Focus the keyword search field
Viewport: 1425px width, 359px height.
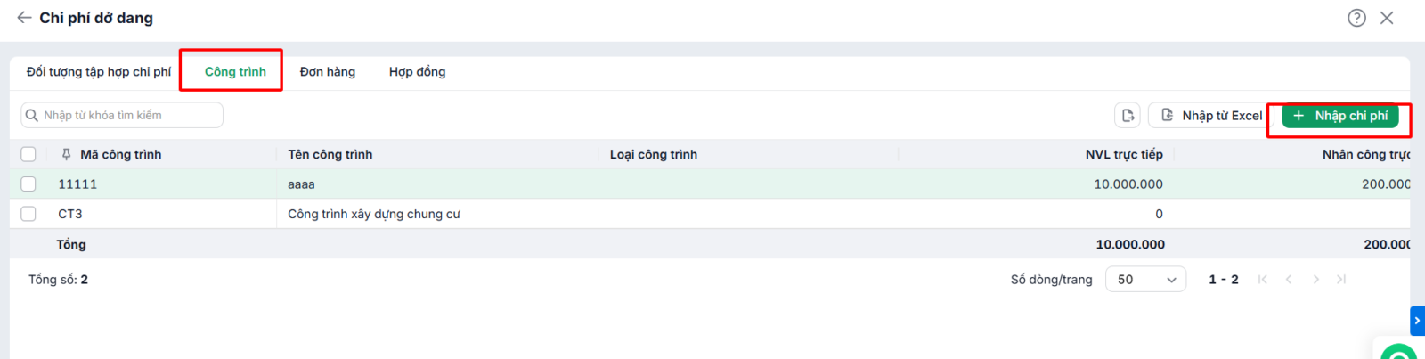coord(122,115)
